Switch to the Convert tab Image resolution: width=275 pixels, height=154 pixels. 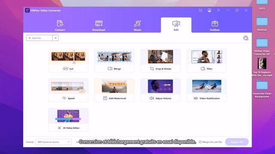pos(60,26)
